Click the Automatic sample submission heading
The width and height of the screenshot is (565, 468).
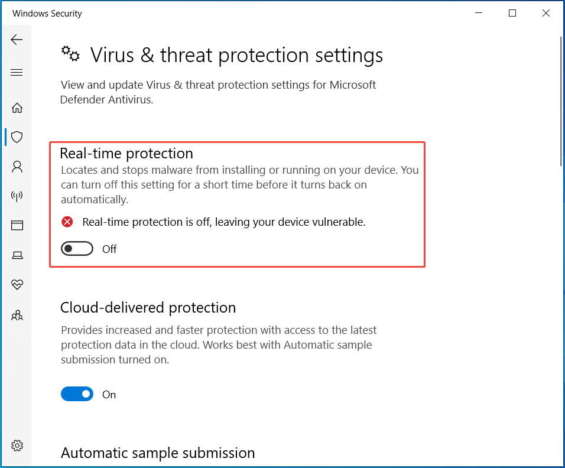(x=157, y=453)
